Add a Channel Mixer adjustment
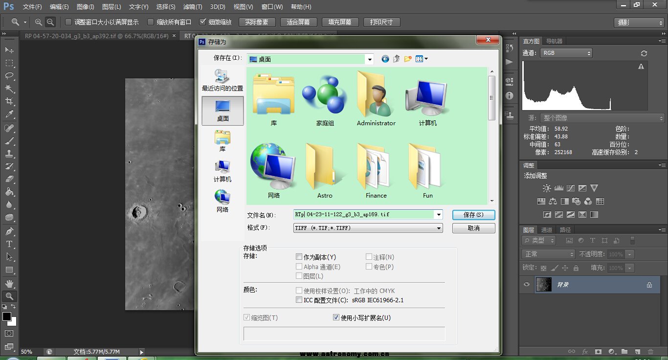This screenshot has height=360, width=668. [x=588, y=201]
